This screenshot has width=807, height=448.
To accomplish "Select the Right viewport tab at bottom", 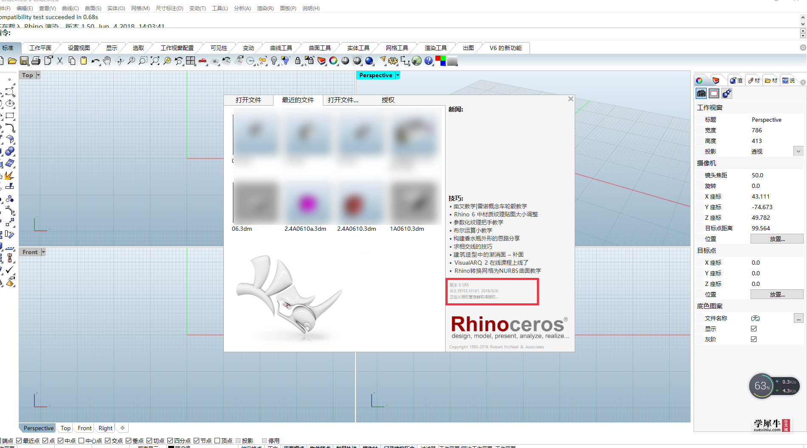I will click(105, 428).
